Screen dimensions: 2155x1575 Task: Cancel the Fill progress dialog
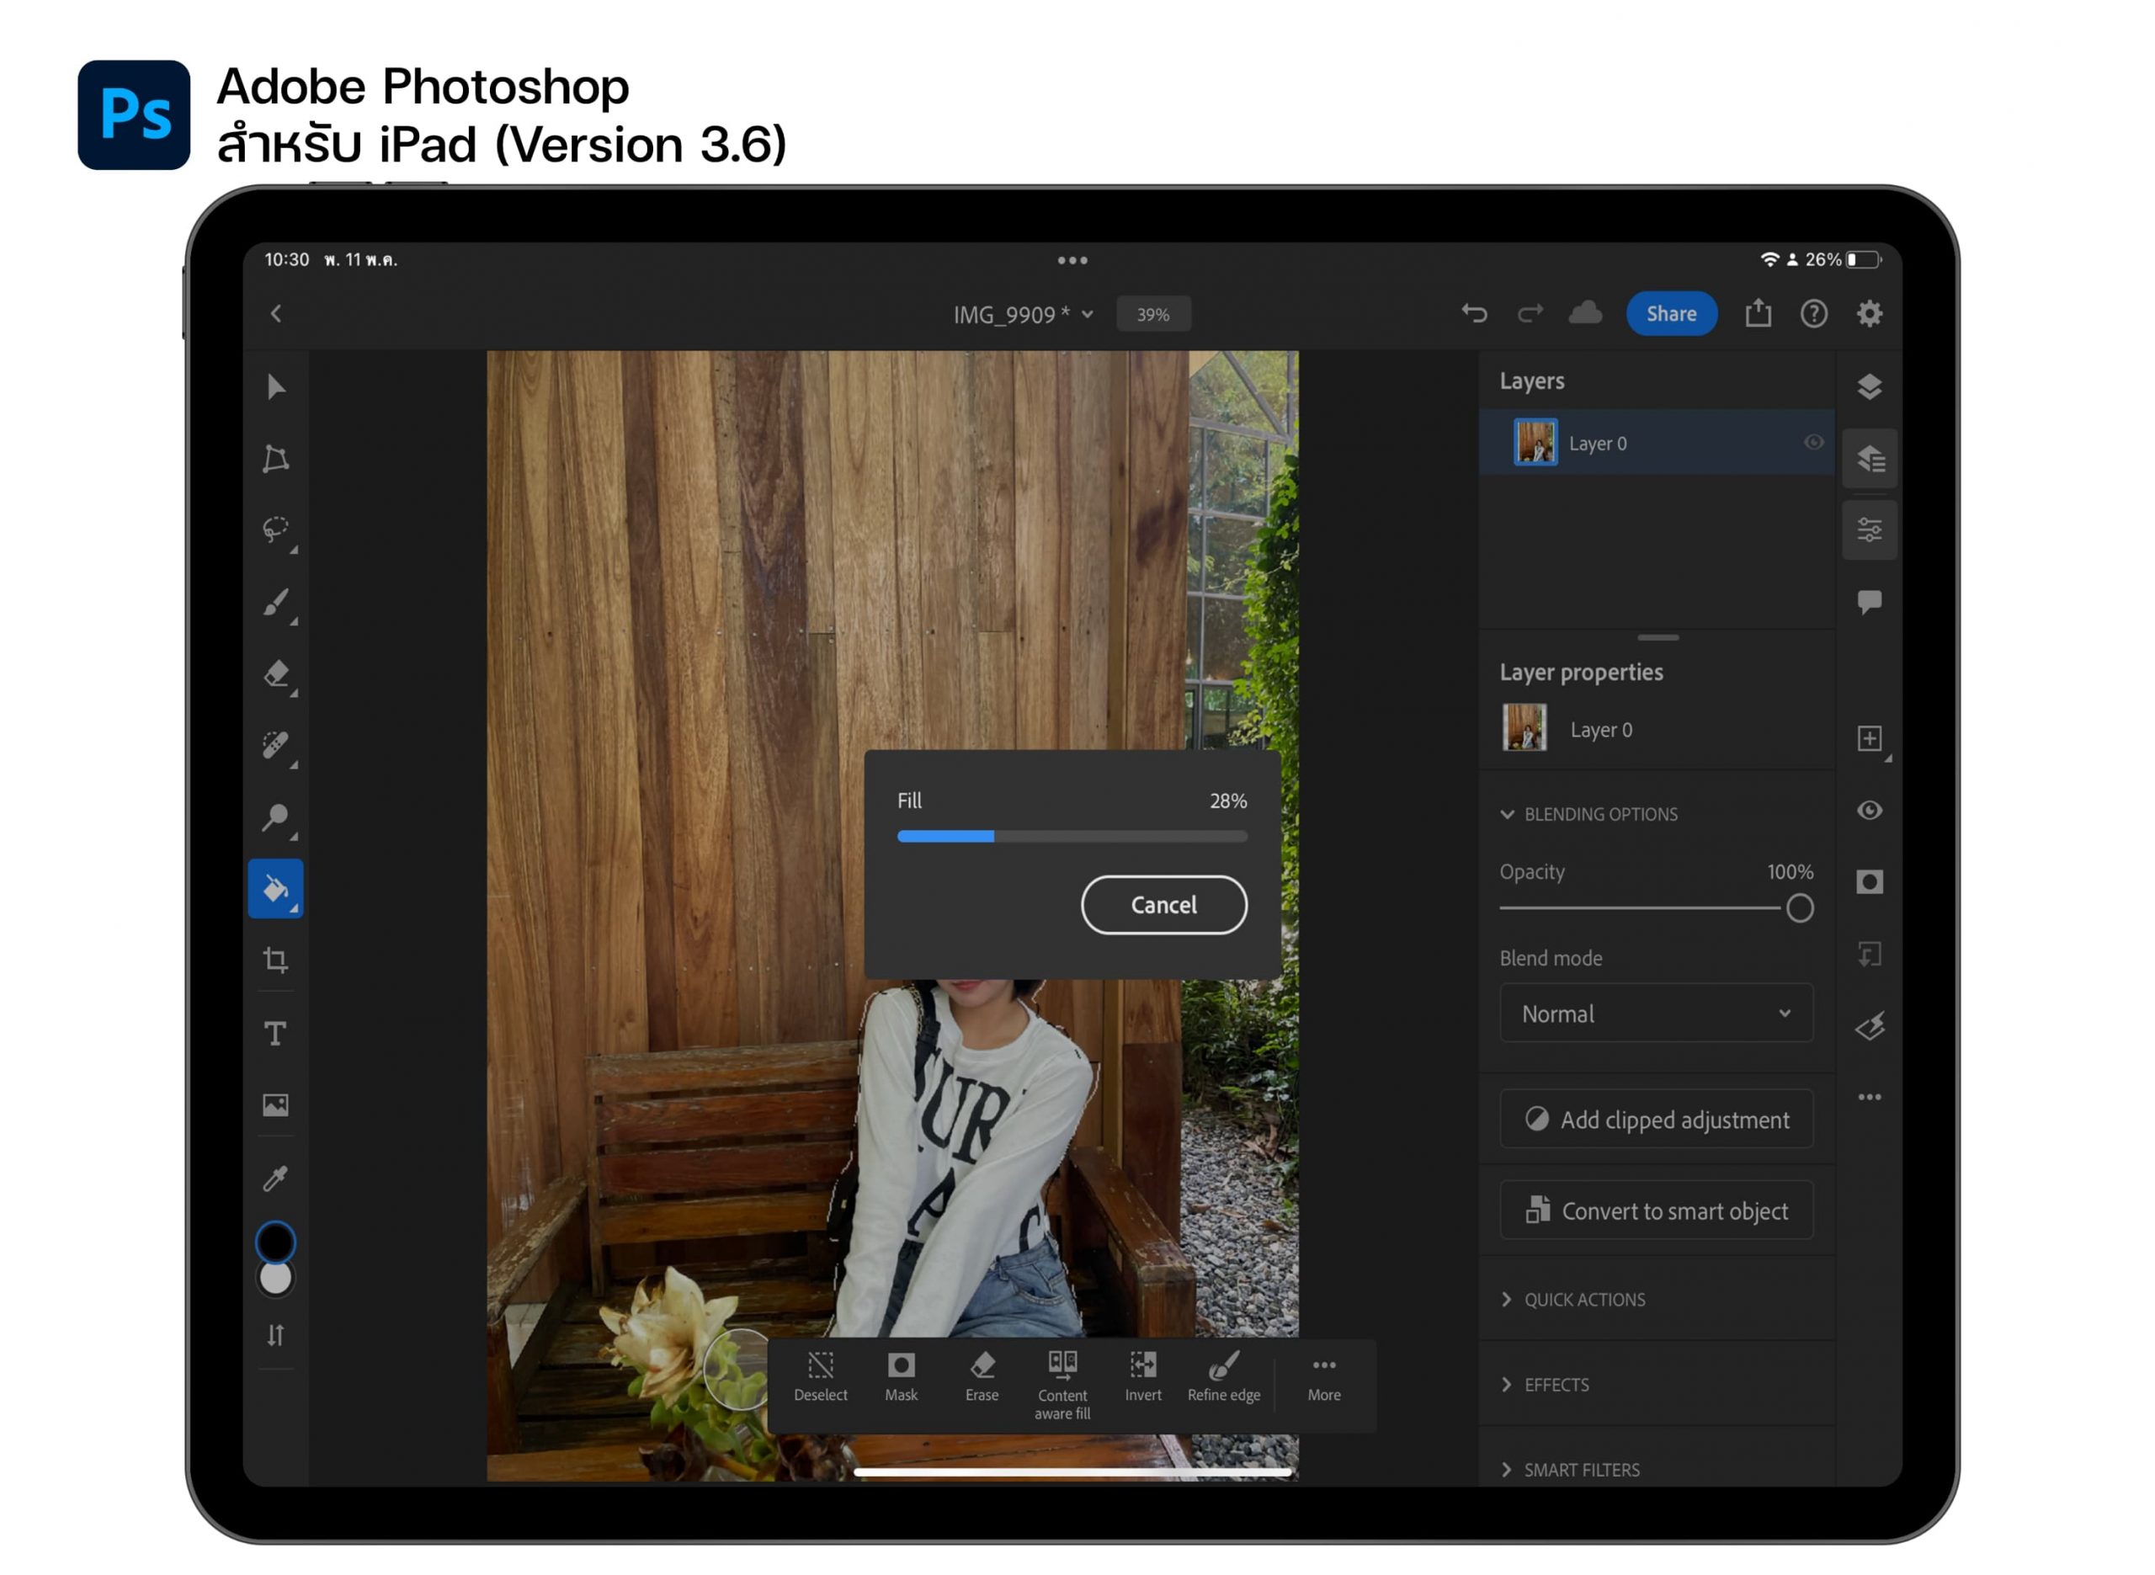coord(1163,905)
